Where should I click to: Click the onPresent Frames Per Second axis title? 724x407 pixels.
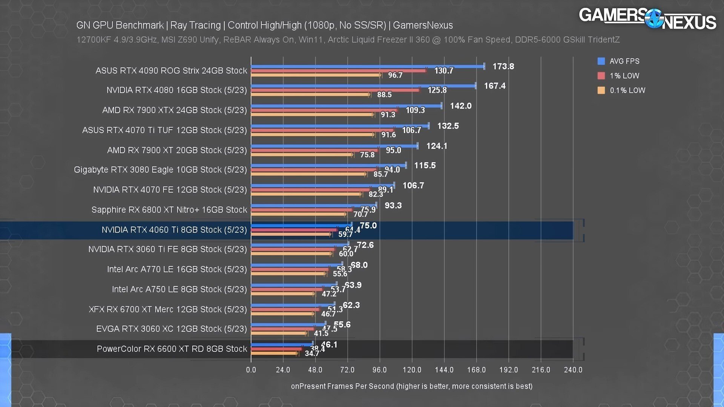[x=412, y=386]
